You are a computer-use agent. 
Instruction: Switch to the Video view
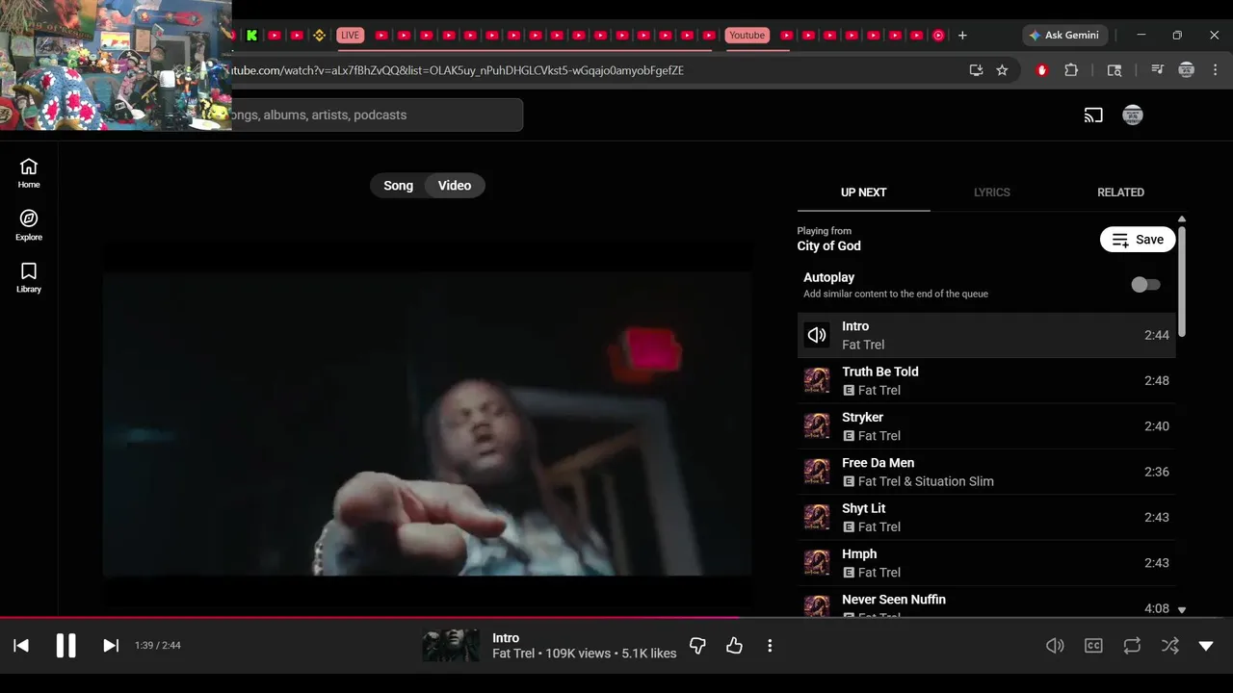click(x=455, y=186)
